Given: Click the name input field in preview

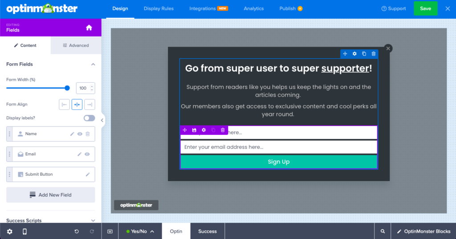Looking at the screenshot, I should [x=279, y=133].
